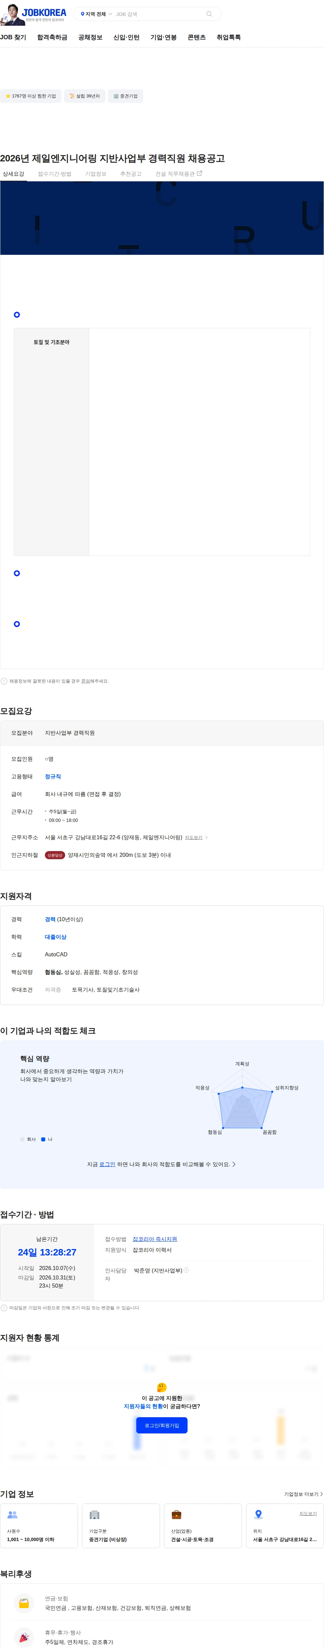Click the 연금·보험 benefits icon
Screen dimensions: 324x1648
tap(24, 1603)
